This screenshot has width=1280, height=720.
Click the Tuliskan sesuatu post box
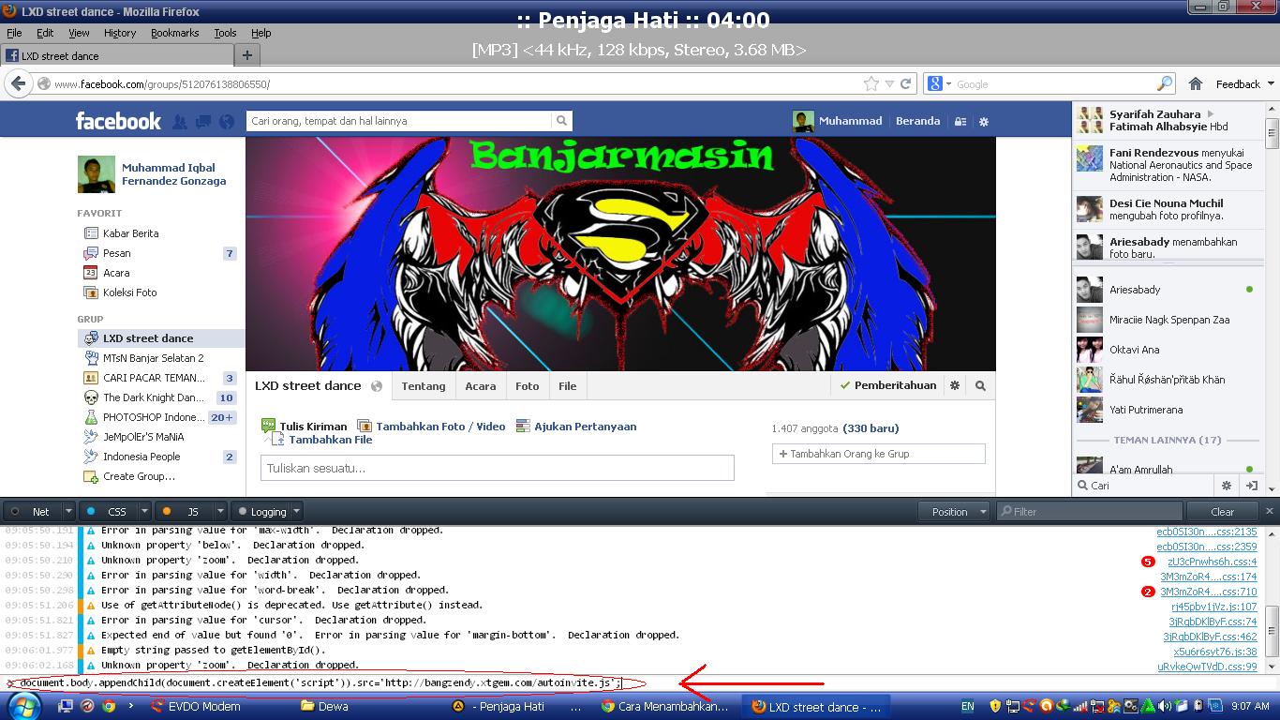pos(497,468)
